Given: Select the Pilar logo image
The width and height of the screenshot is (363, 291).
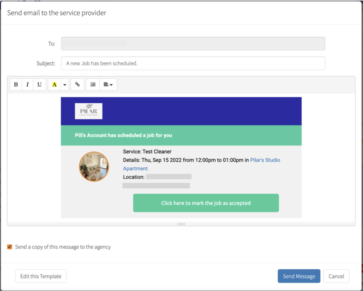Looking at the screenshot, I should (89, 111).
